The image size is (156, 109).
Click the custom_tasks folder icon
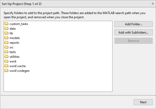7,24
